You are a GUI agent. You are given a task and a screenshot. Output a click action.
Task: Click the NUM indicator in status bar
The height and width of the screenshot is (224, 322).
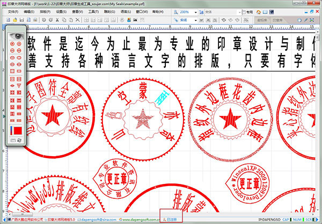click(297, 220)
